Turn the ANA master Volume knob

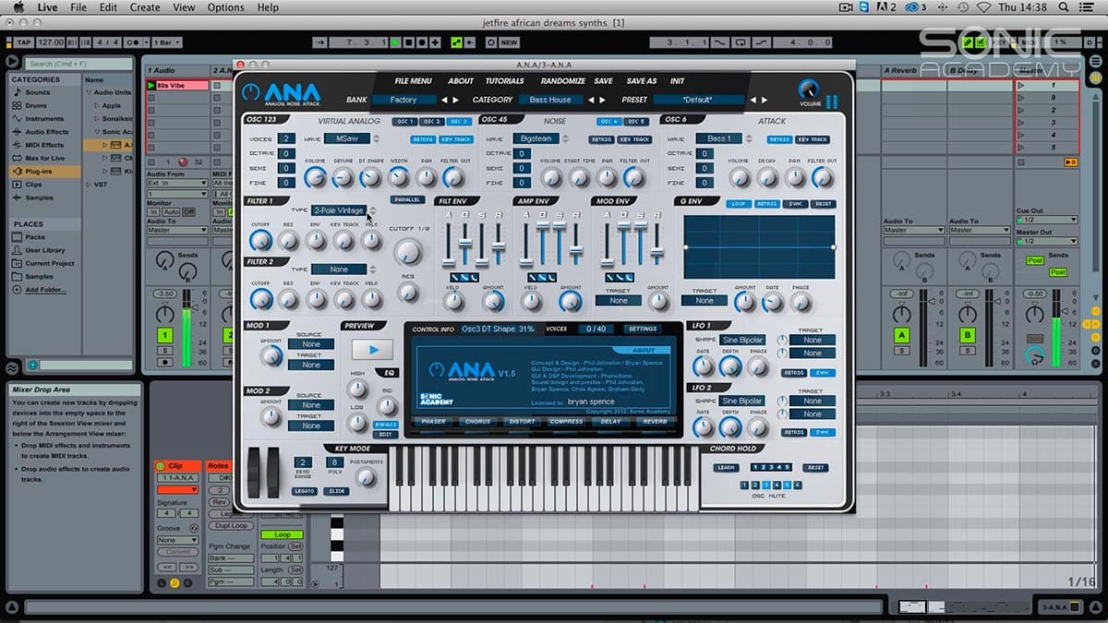coord(809,90)
